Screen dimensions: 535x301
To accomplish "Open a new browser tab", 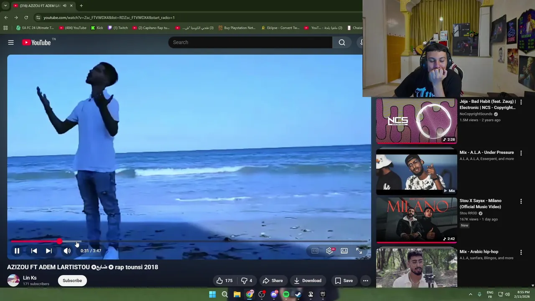I will pyautogui.click(x=81, y=5).
